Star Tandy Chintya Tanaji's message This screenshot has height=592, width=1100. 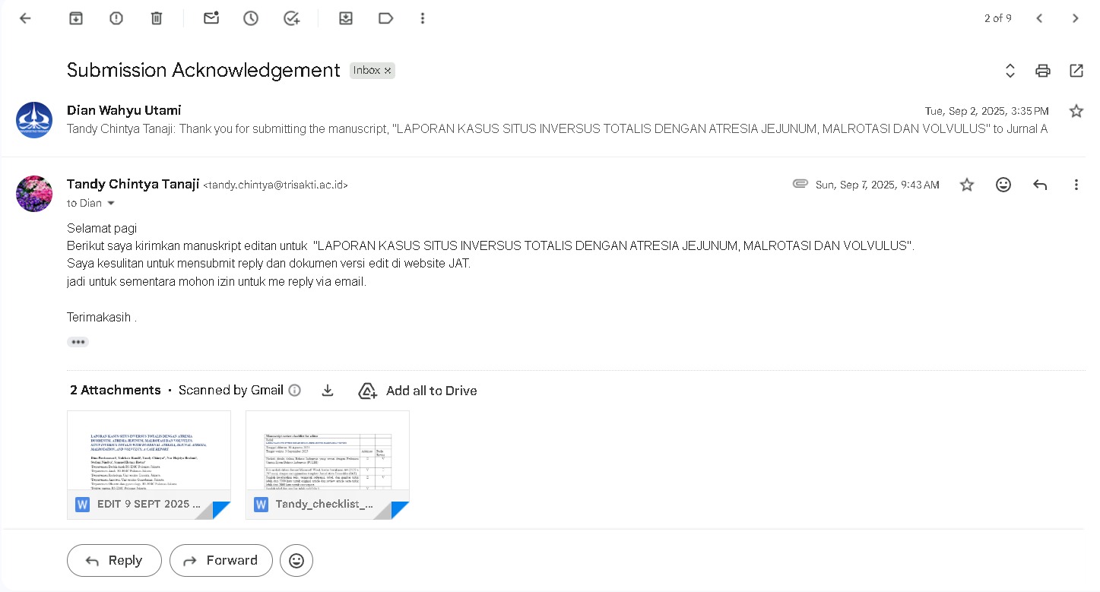[x=966, y=185]
